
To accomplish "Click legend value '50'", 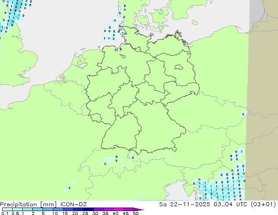I will (135, 213).
